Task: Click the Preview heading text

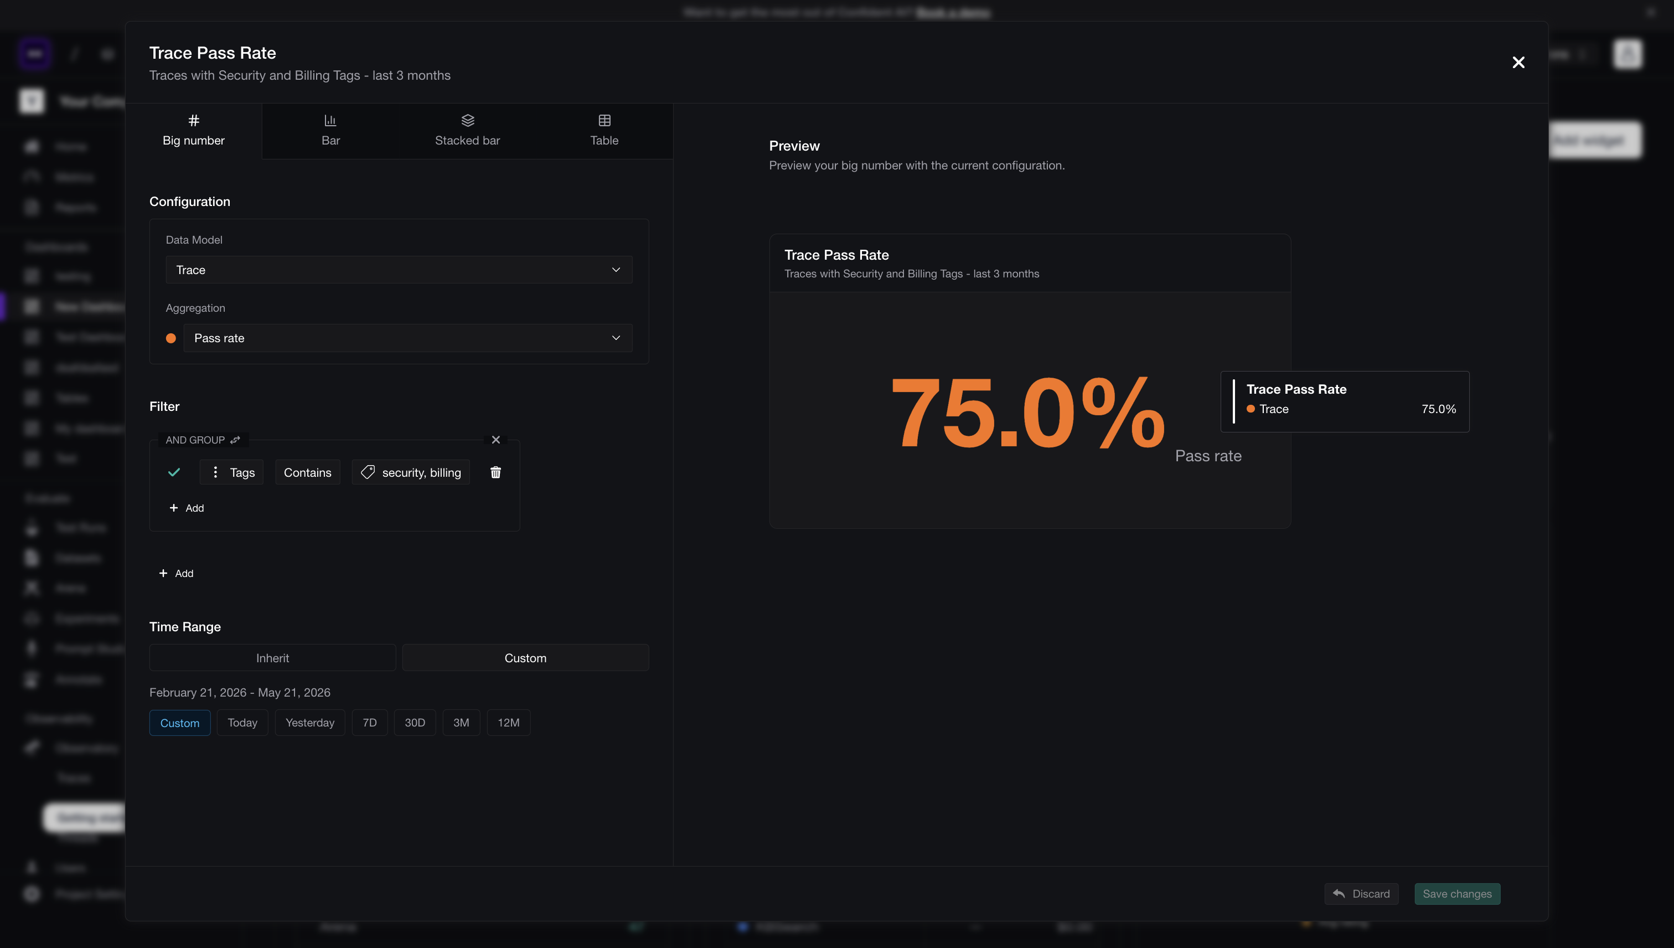Action: [x=795, y=146]
